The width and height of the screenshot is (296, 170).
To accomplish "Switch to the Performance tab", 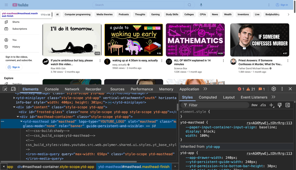I will (x=142, y=89).
